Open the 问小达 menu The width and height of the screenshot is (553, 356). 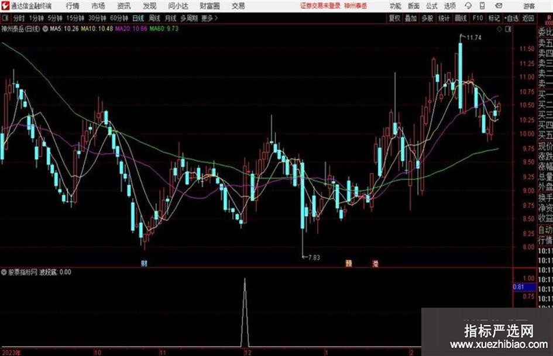178,6
